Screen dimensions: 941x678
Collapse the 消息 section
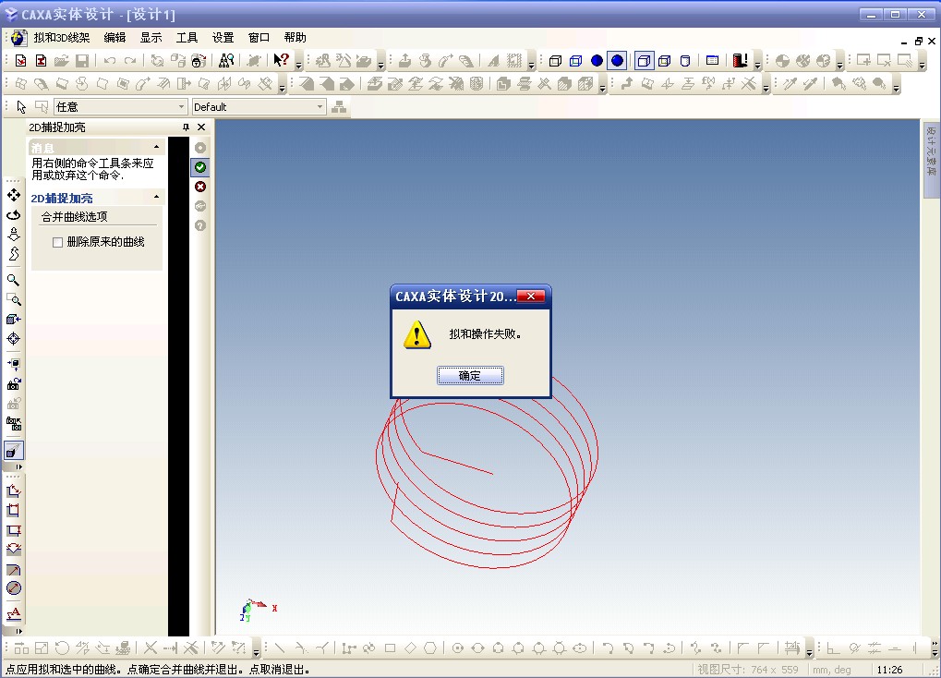(x=157, y=147)
